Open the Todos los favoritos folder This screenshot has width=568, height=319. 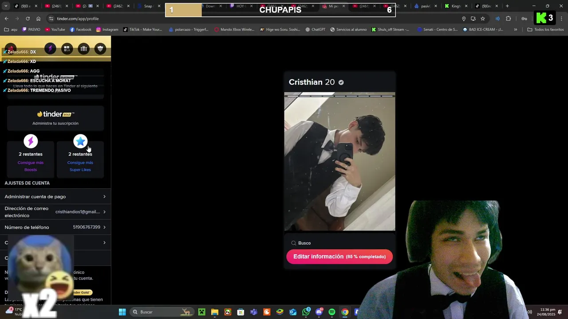(x=545, y=30)
